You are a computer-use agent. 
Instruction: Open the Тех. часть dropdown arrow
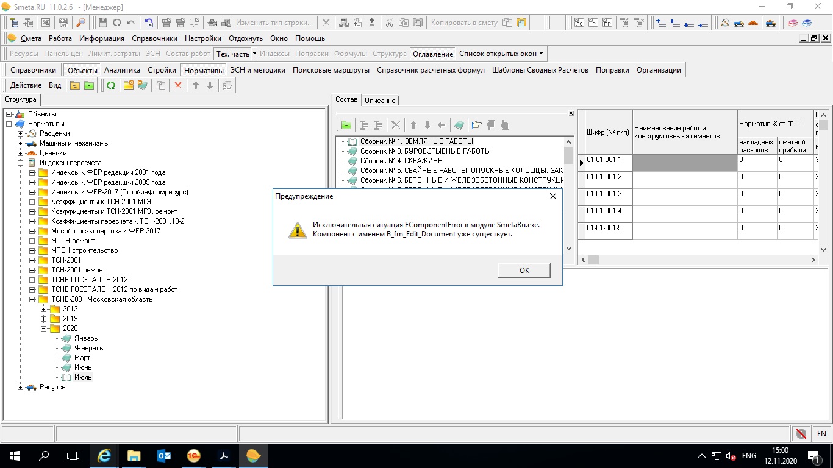(254, 54)
